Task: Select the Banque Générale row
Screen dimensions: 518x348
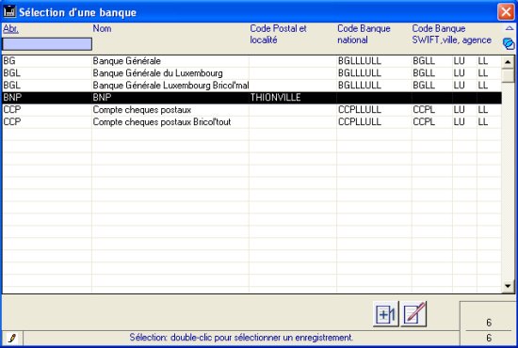Action: point(252,61)
